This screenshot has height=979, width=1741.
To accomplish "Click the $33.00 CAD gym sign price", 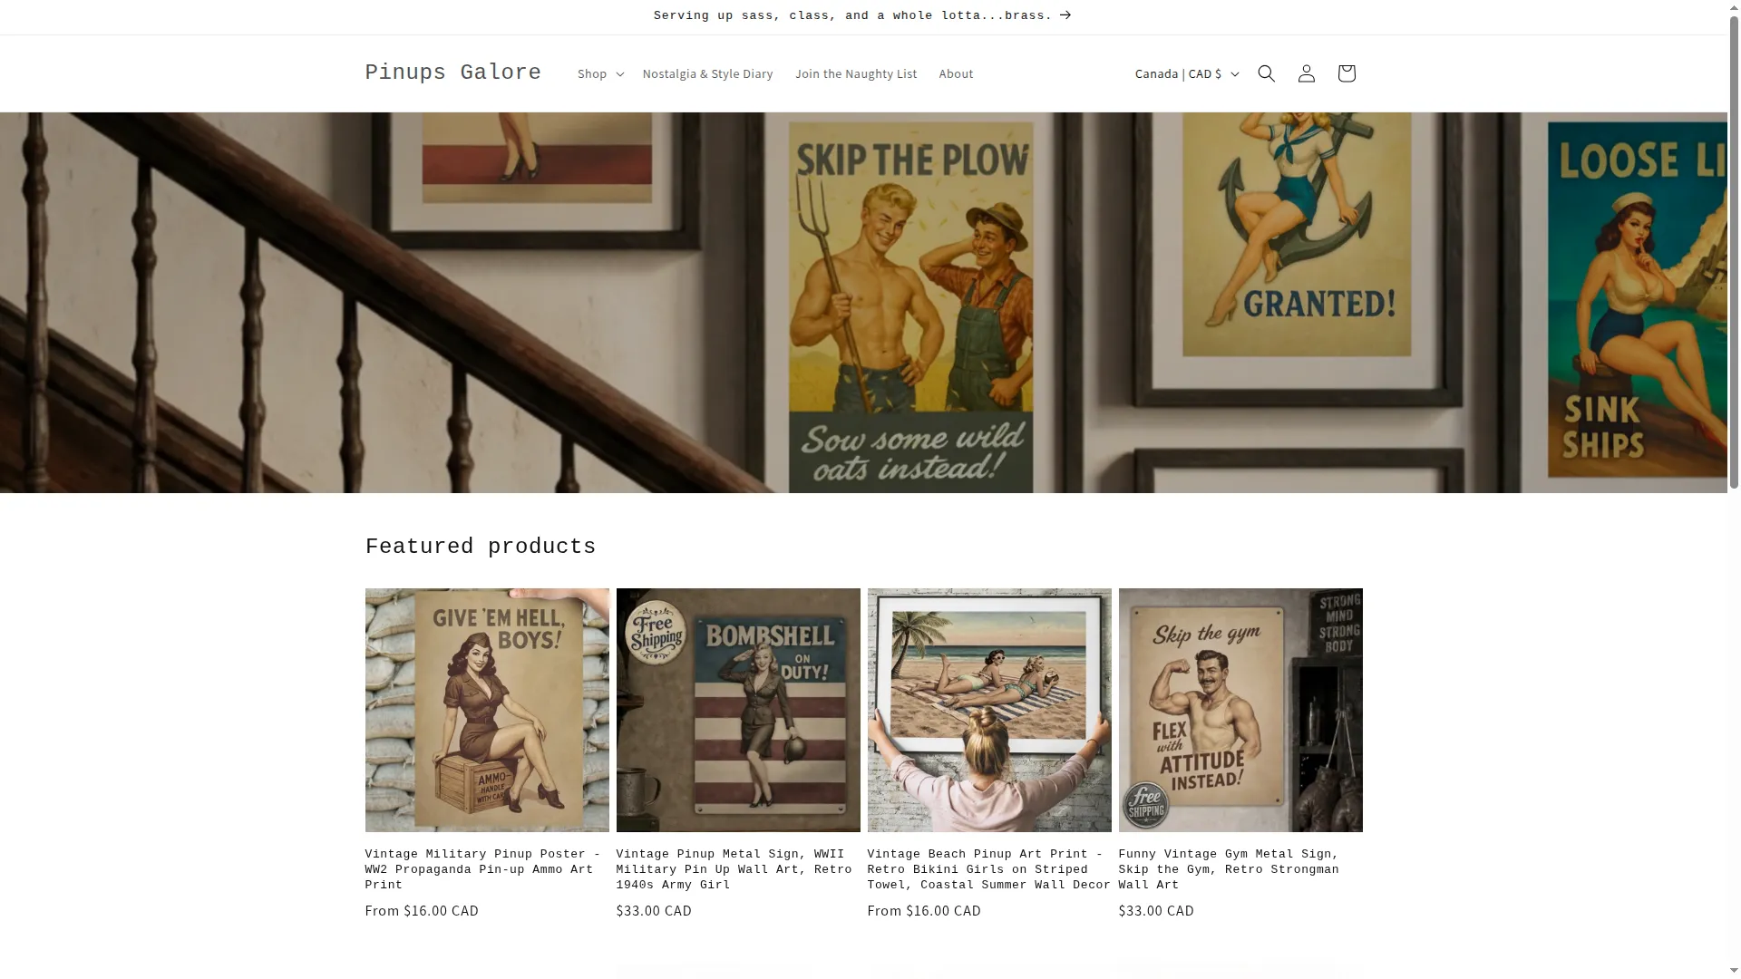I will tap(1156, 911).
